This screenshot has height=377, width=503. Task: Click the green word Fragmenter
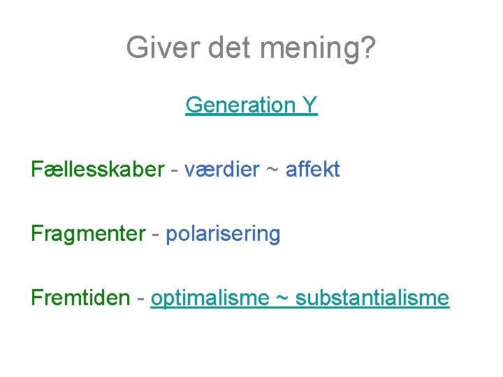click(89, 234)
